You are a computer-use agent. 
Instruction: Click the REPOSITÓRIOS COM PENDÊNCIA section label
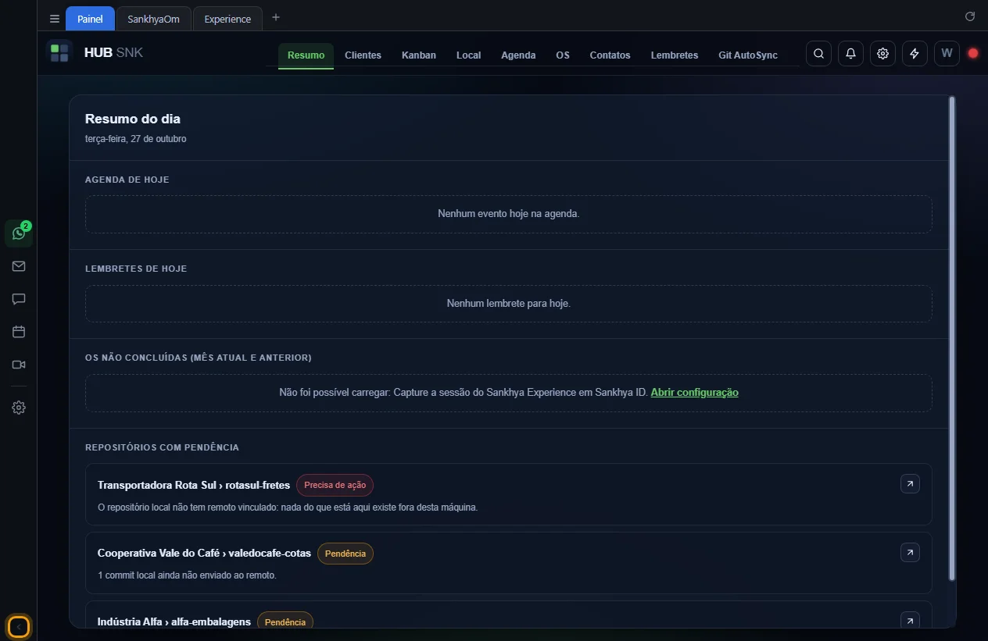[x=162, y=447]
